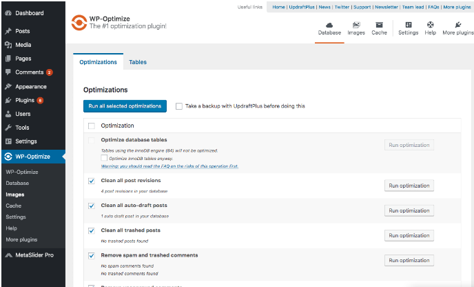Screen dimensions: 474x287
Task: Open the Settings submenu under WP-Optimize
Action: click(x=16, y=217)
